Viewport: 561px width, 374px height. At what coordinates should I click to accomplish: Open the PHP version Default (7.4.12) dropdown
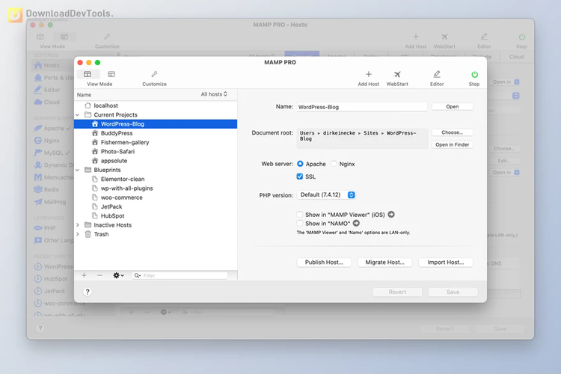[x=326, y=194]
